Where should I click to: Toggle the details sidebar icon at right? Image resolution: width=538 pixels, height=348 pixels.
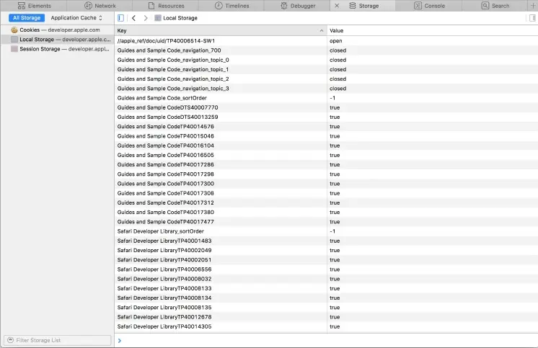click(532, 18)
